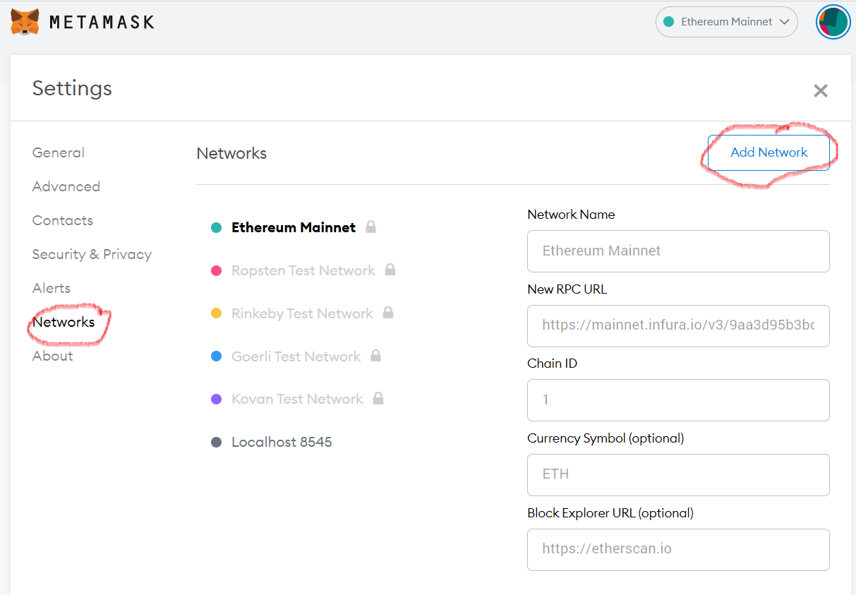Click the Add Network button
Screen dimensions: 856x595
[x=768, y=152]
